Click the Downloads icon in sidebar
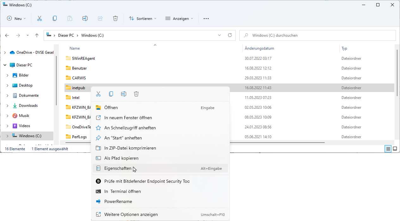Viewport: 400px width, 221px height. pos(15,106)
